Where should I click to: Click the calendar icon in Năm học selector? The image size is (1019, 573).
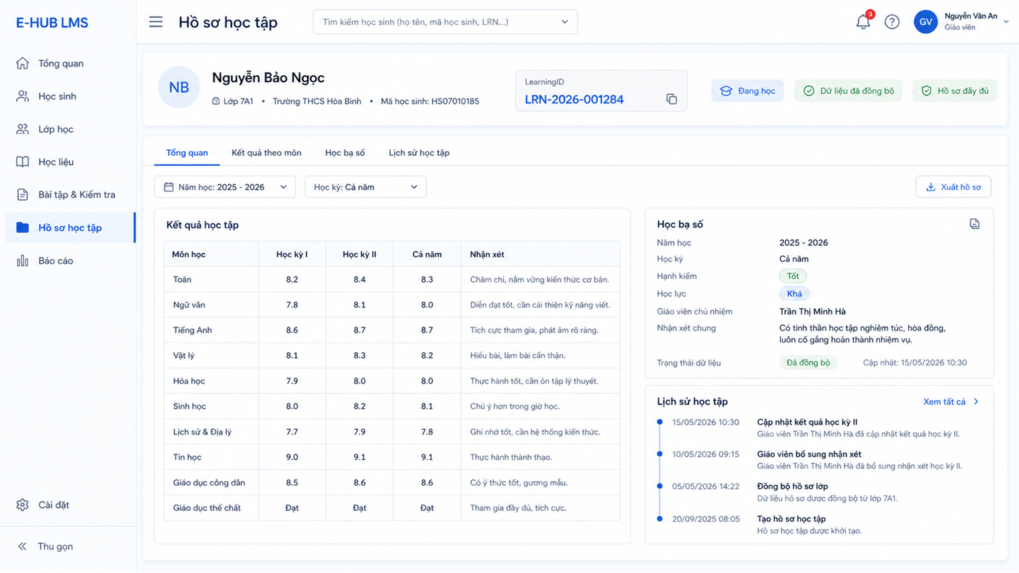point(169,187)
